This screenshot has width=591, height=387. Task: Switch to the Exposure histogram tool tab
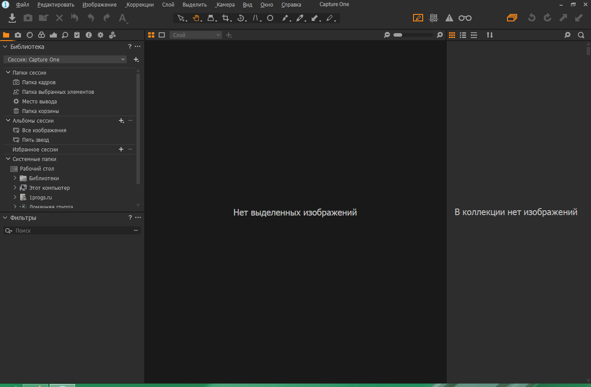pyautogui.click(x=53, y=35)
